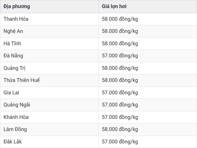197x148 pixels.
Task: Select the Quảng Trị cell
Action: 49,68
